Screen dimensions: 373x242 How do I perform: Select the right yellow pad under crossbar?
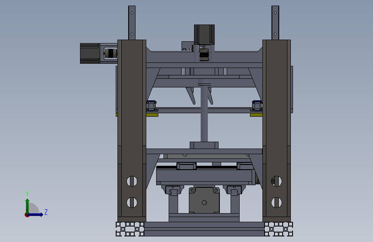click(256, 115)
